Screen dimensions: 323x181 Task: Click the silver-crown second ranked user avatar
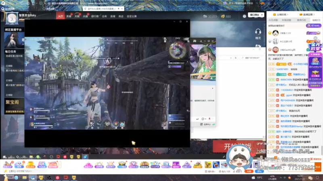point(275,41)
